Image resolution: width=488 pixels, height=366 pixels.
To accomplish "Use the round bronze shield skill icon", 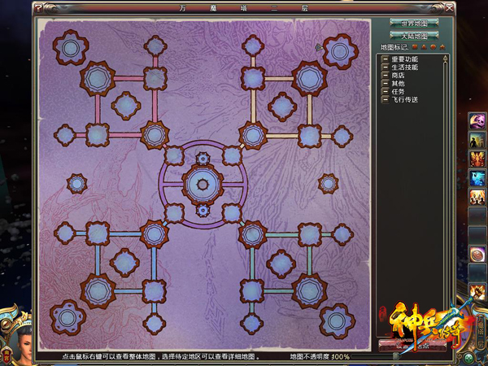I will (477, 255).
